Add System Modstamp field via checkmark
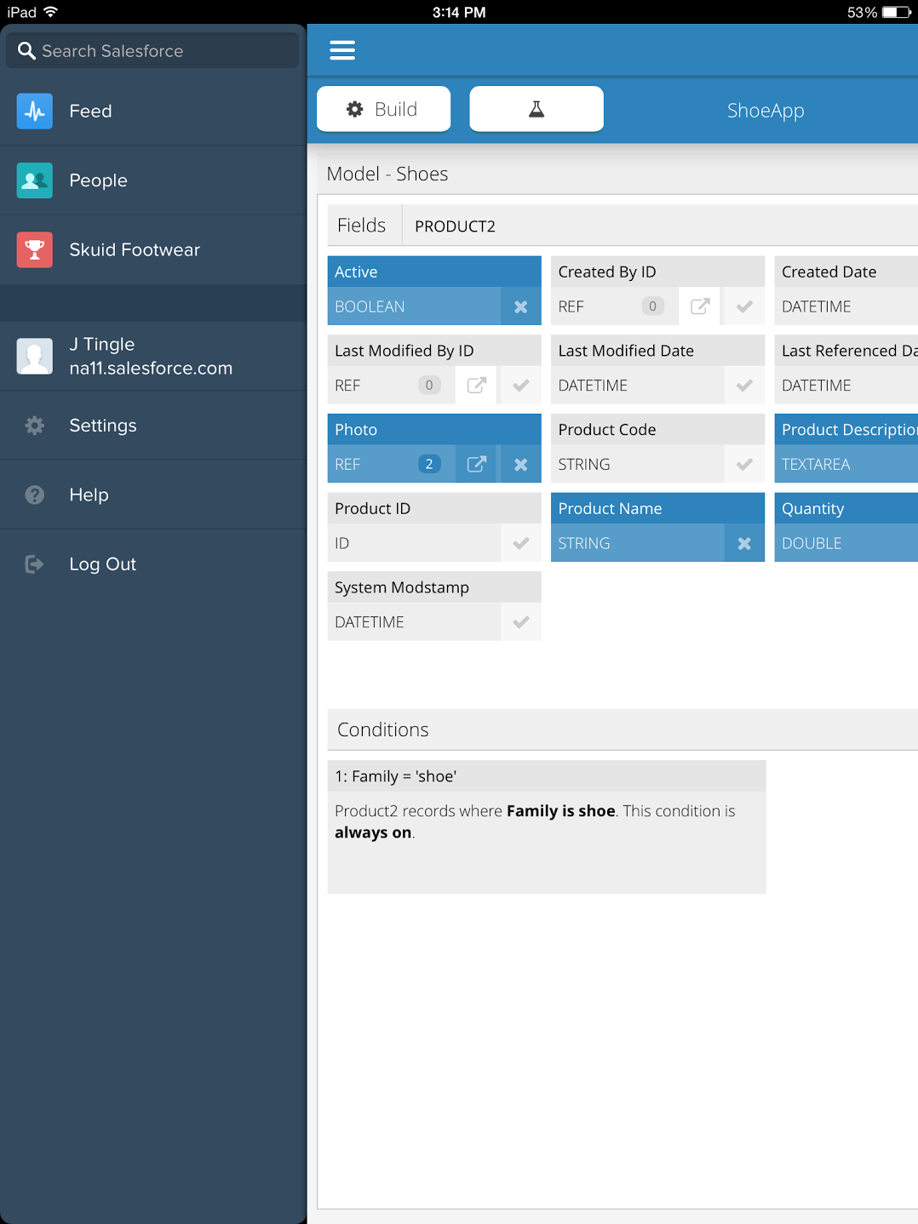 pos(521,622)
